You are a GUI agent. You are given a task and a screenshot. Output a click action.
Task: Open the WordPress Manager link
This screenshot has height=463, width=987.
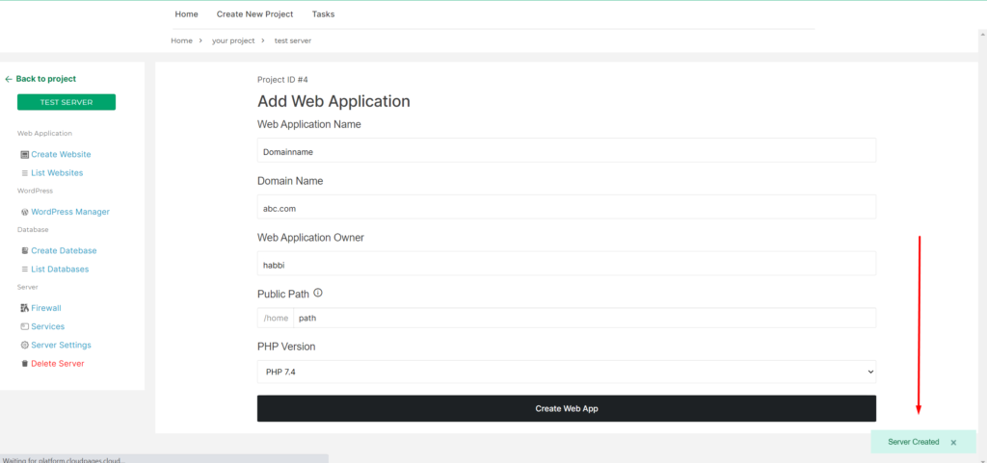tap(70, 213)
